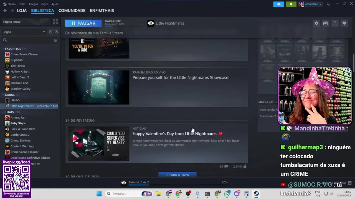Pause the Little Nightmares download

pos(83,23)
